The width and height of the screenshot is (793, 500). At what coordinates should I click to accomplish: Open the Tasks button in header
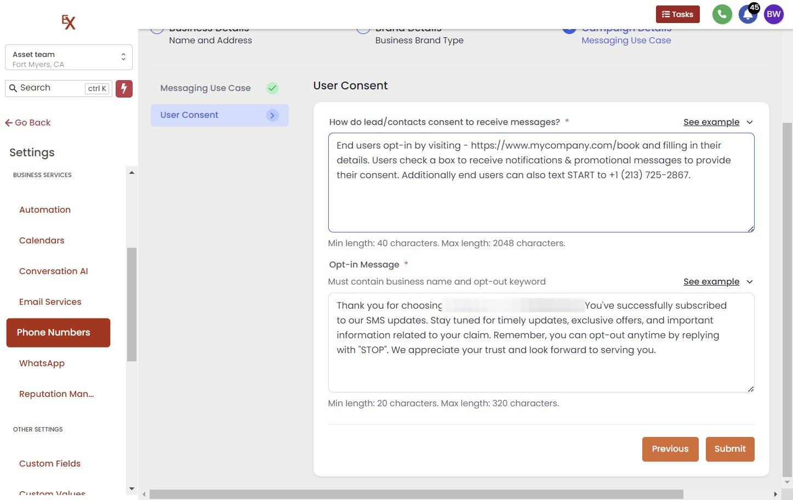click(677, 14)
